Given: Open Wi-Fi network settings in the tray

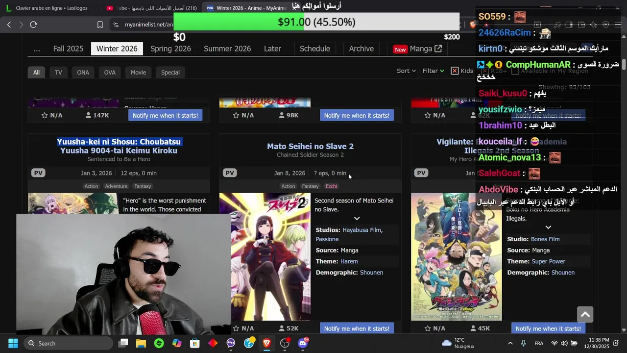Looking at the screenshot, I should click(x=555, y=343).
